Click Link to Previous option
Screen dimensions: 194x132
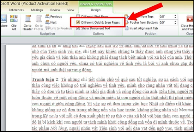point(59,28)
